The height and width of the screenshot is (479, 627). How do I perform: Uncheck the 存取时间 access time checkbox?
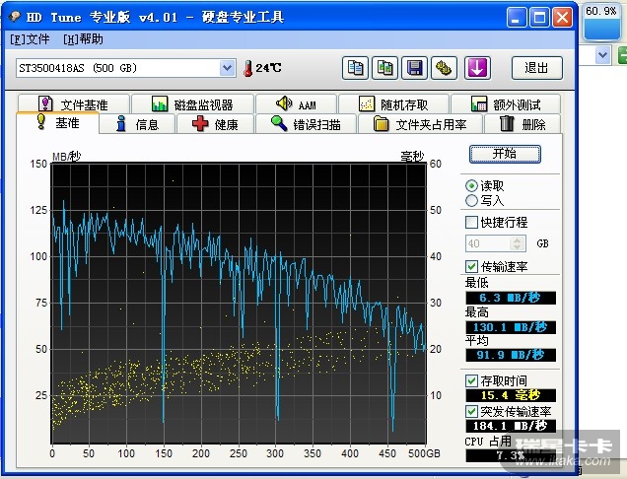471,381
